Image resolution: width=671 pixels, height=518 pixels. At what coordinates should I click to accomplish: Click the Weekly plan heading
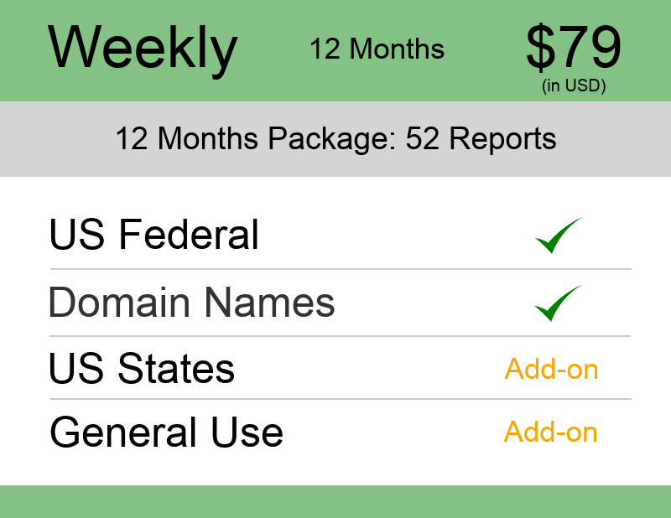pyautogui.click(x=143, y=49)
